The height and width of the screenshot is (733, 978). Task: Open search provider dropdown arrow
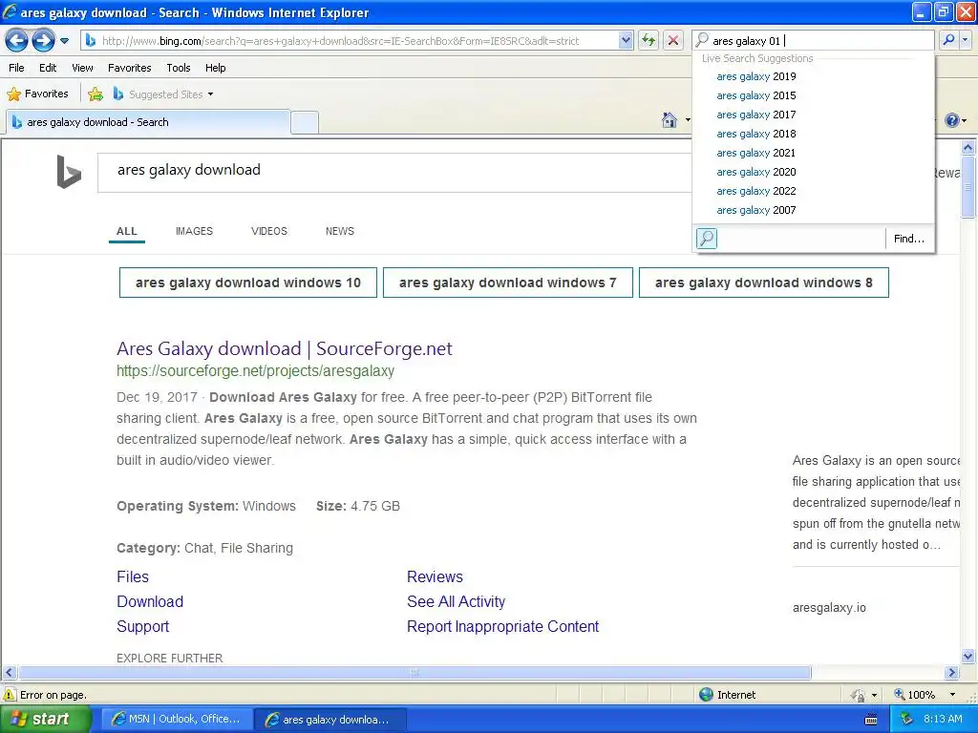[x=966, y=40]
